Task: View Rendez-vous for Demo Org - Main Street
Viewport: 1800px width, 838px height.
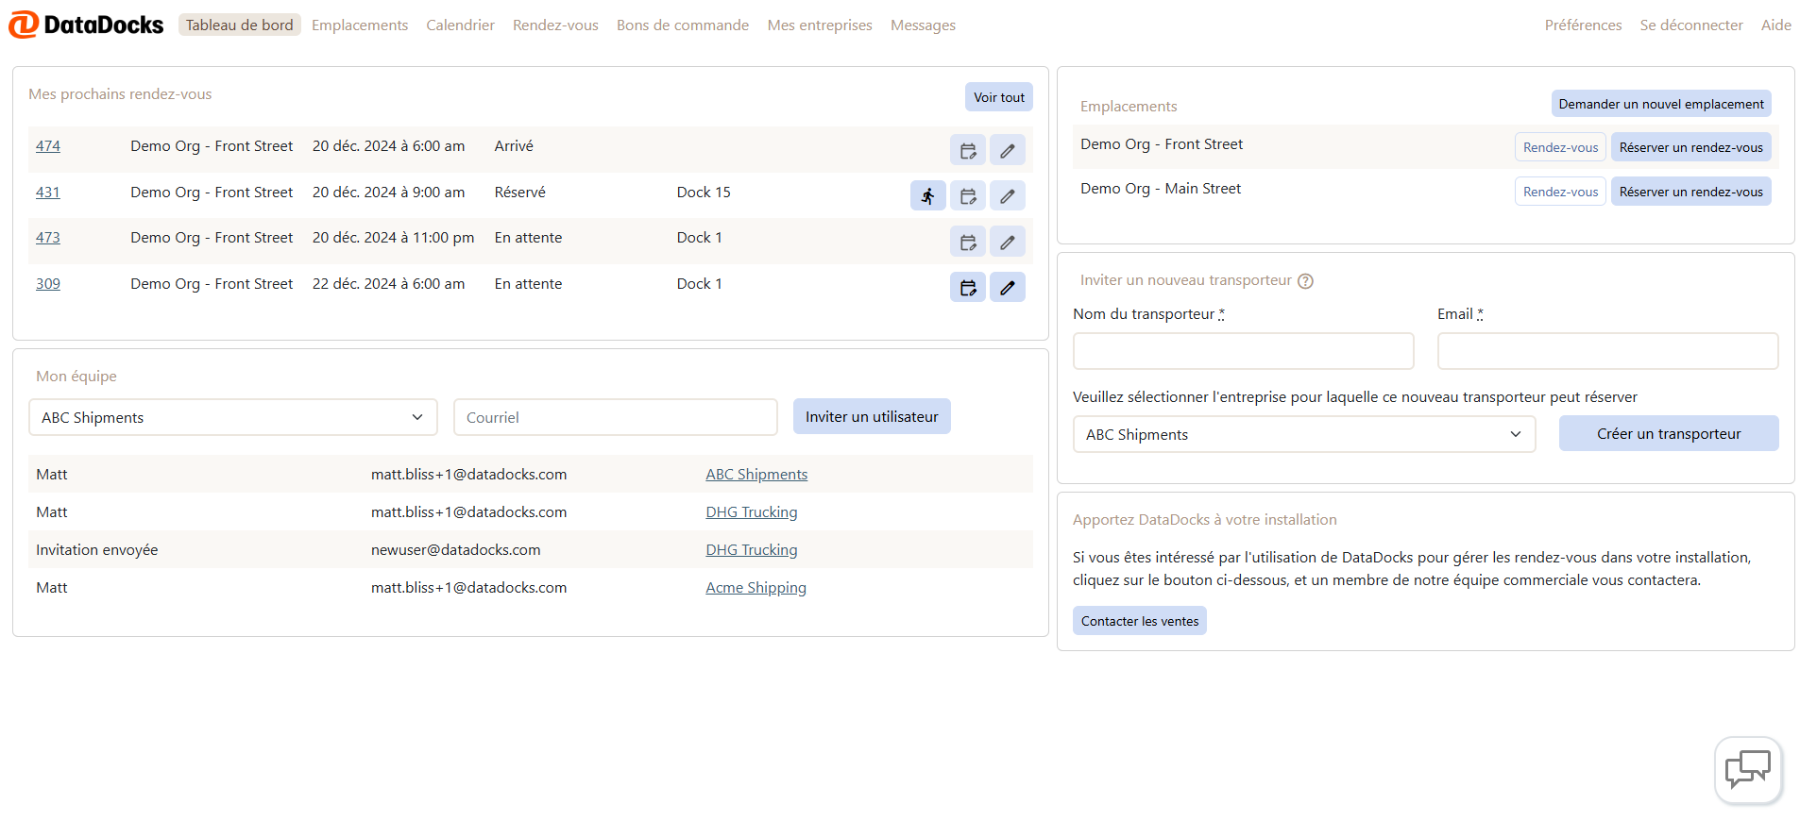Action: click(1560, 192)
